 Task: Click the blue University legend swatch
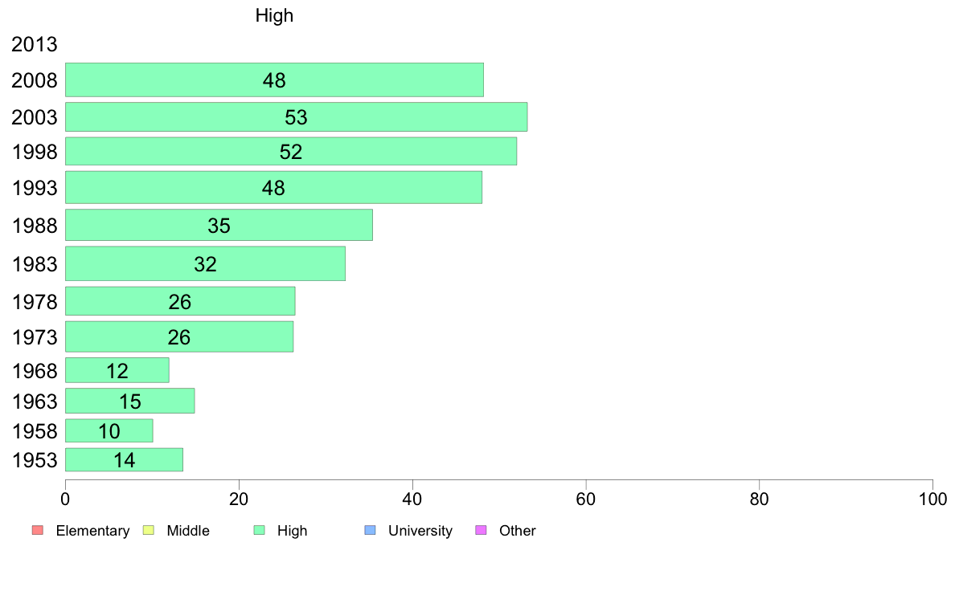tap(371, 530)
